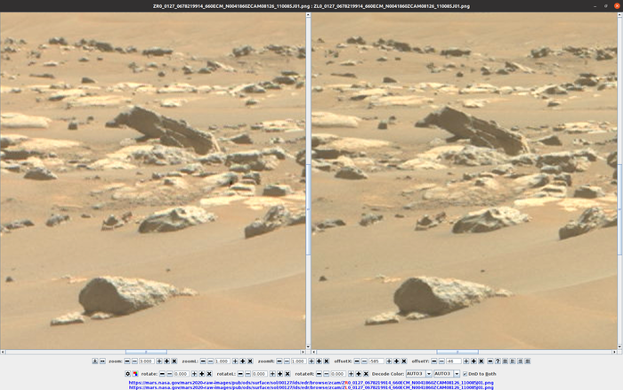The width and height of the screenshot is (623, 390).
Task: Reset rotate with its X button
Action: pyautogui.click(x=209, y=373)
